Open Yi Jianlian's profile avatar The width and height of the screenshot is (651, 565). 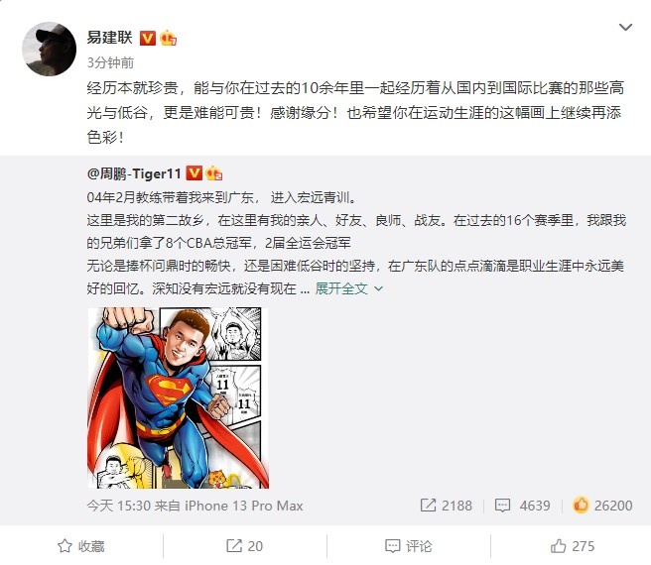[x=49, y=49]
